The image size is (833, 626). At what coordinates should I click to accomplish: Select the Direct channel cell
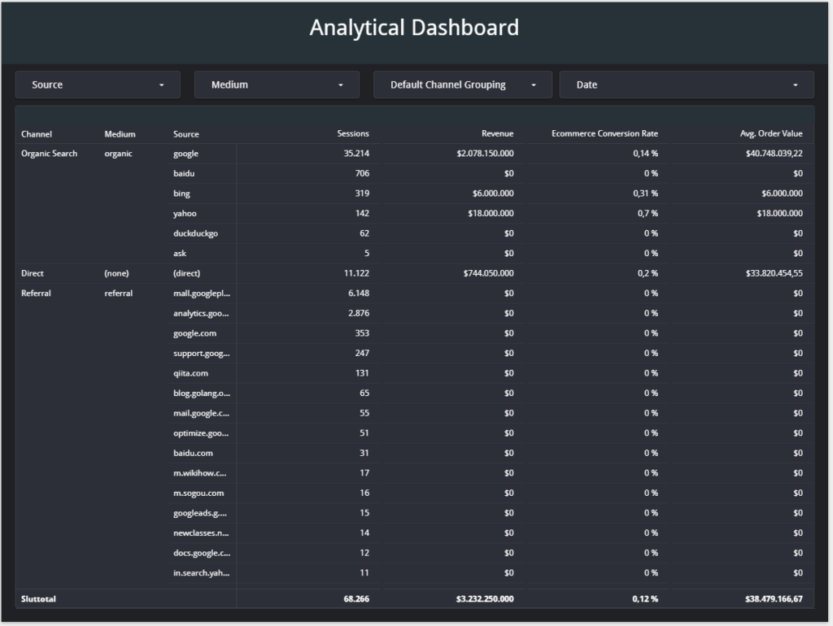33,273
